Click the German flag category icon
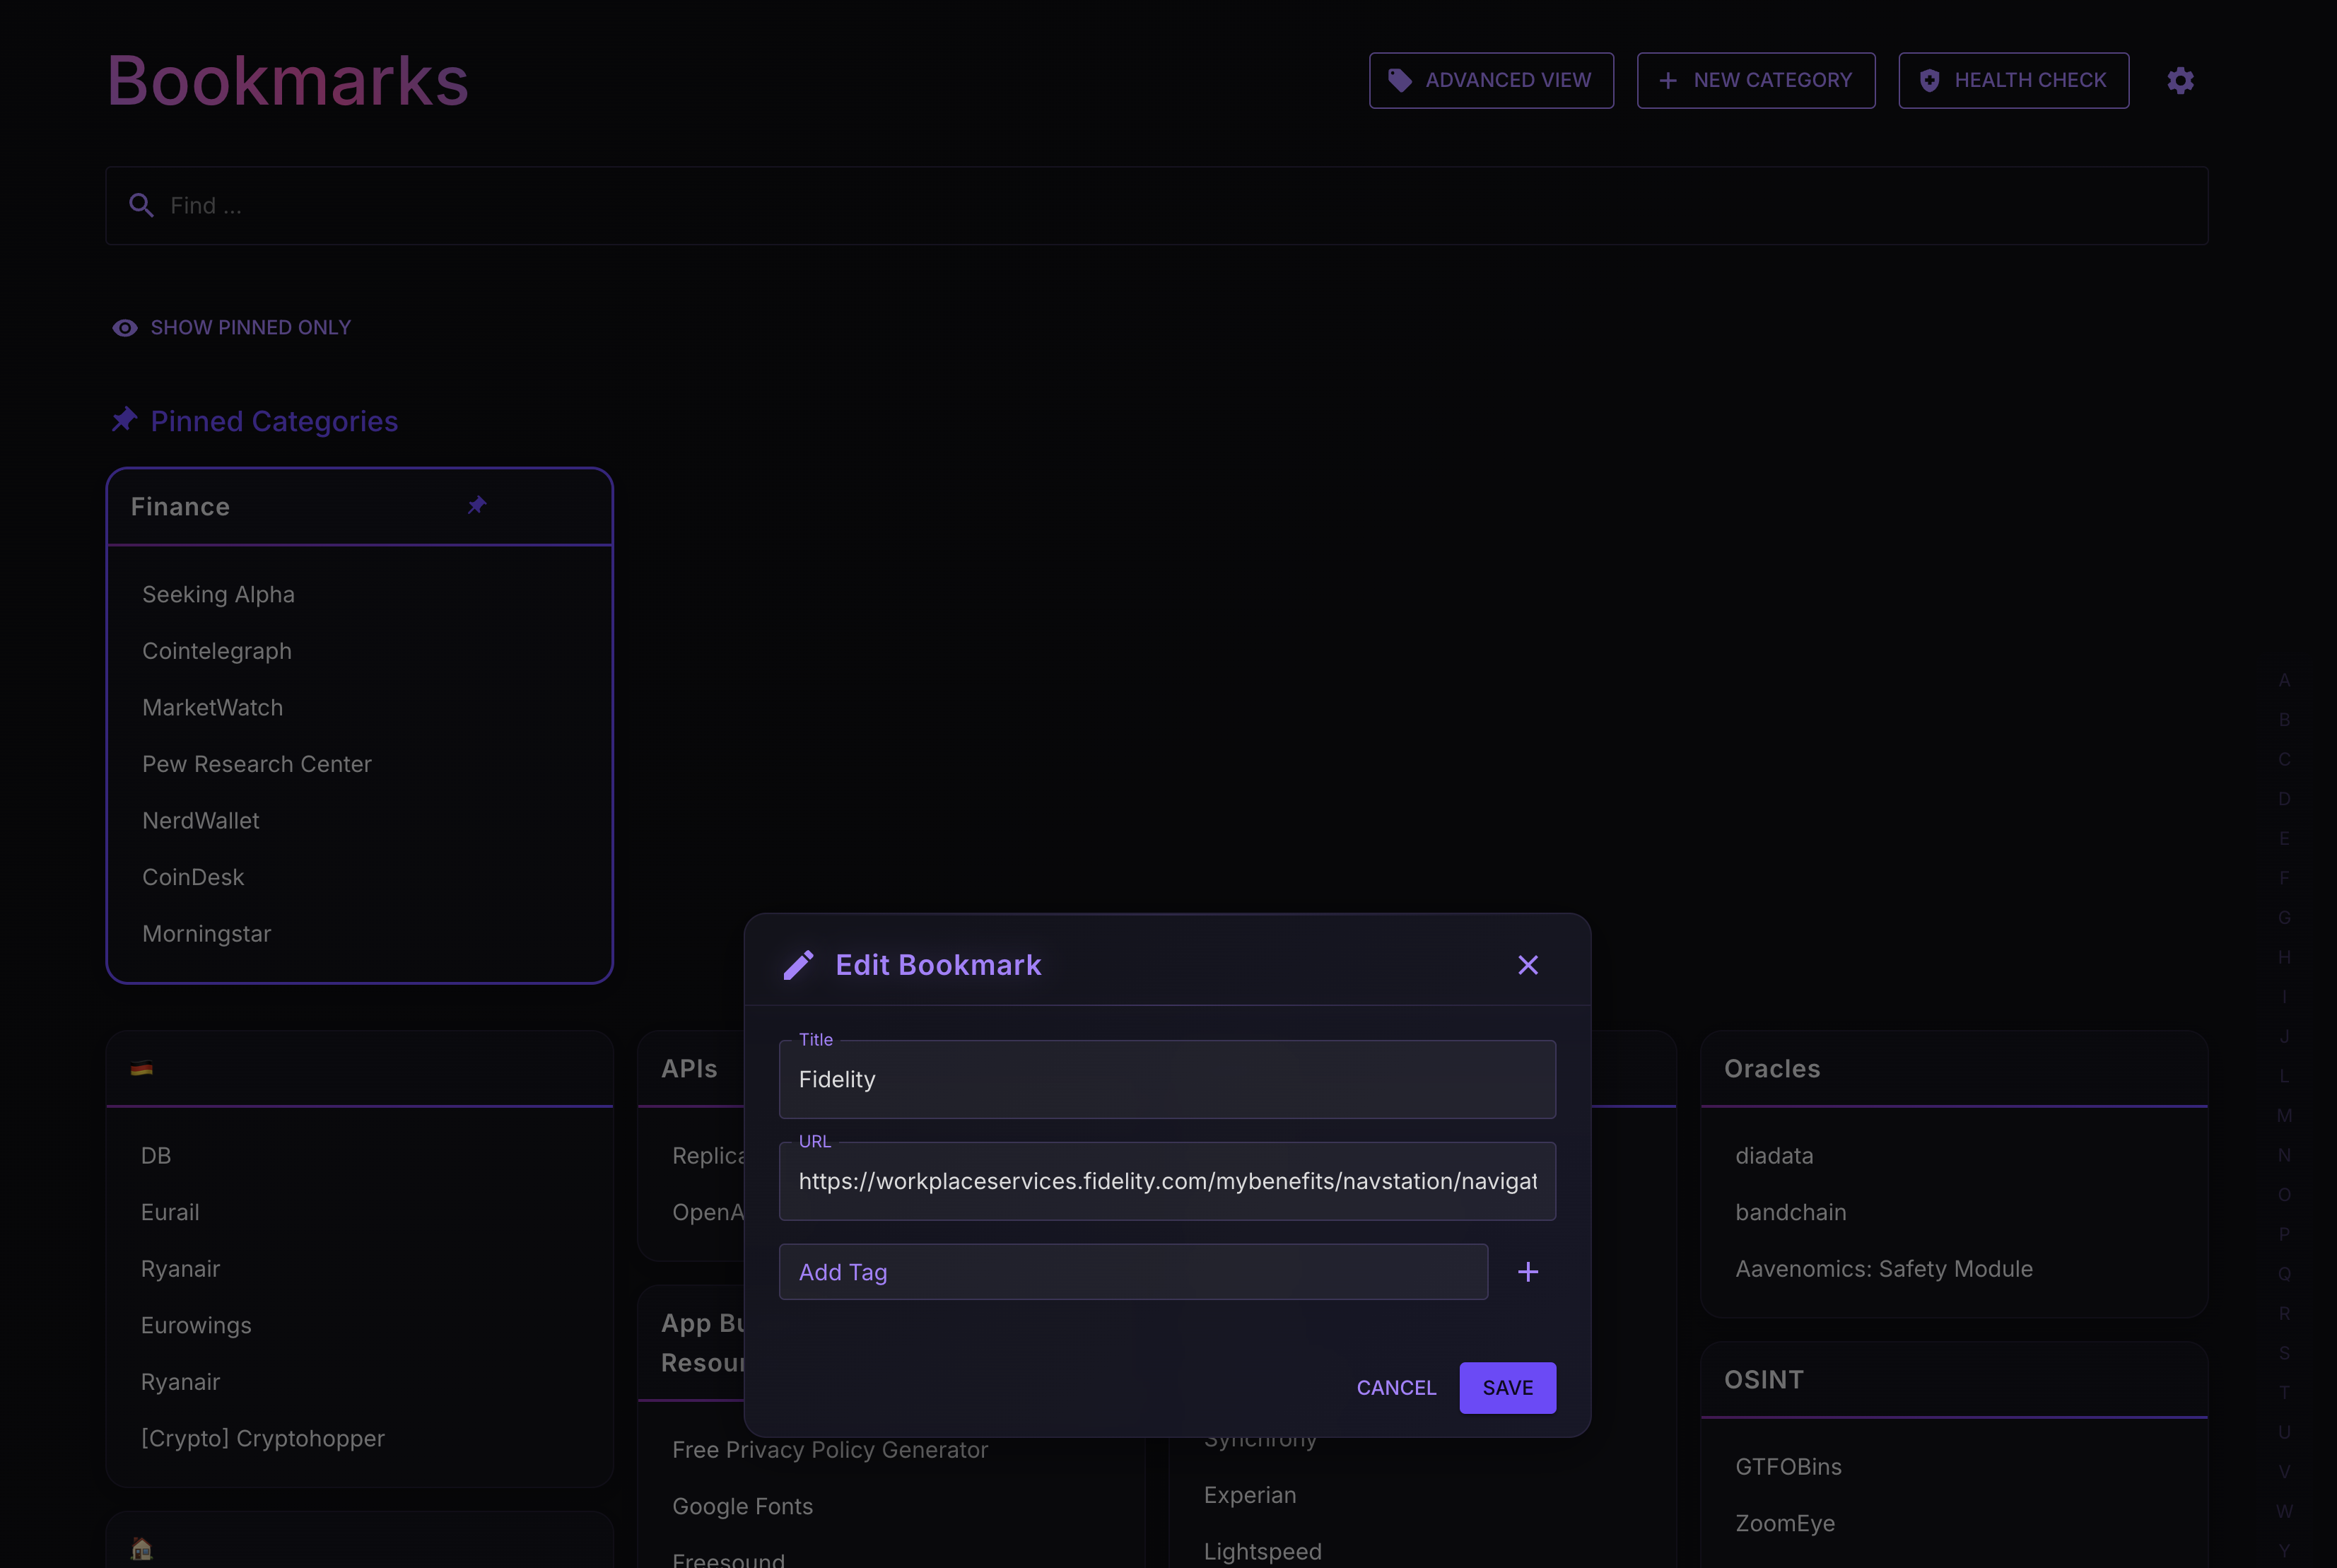This screenshot has height=1568, width=2337. pyautogui.click(x=141, y=1068)
